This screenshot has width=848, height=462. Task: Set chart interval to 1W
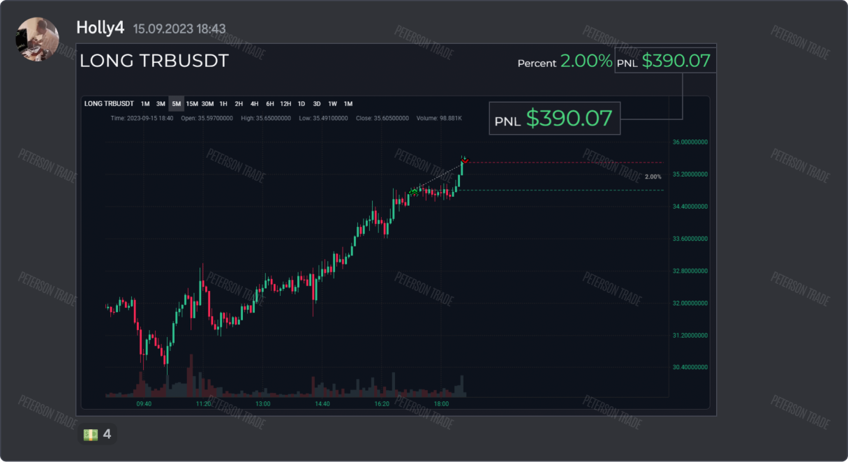[x=332, y=104]
